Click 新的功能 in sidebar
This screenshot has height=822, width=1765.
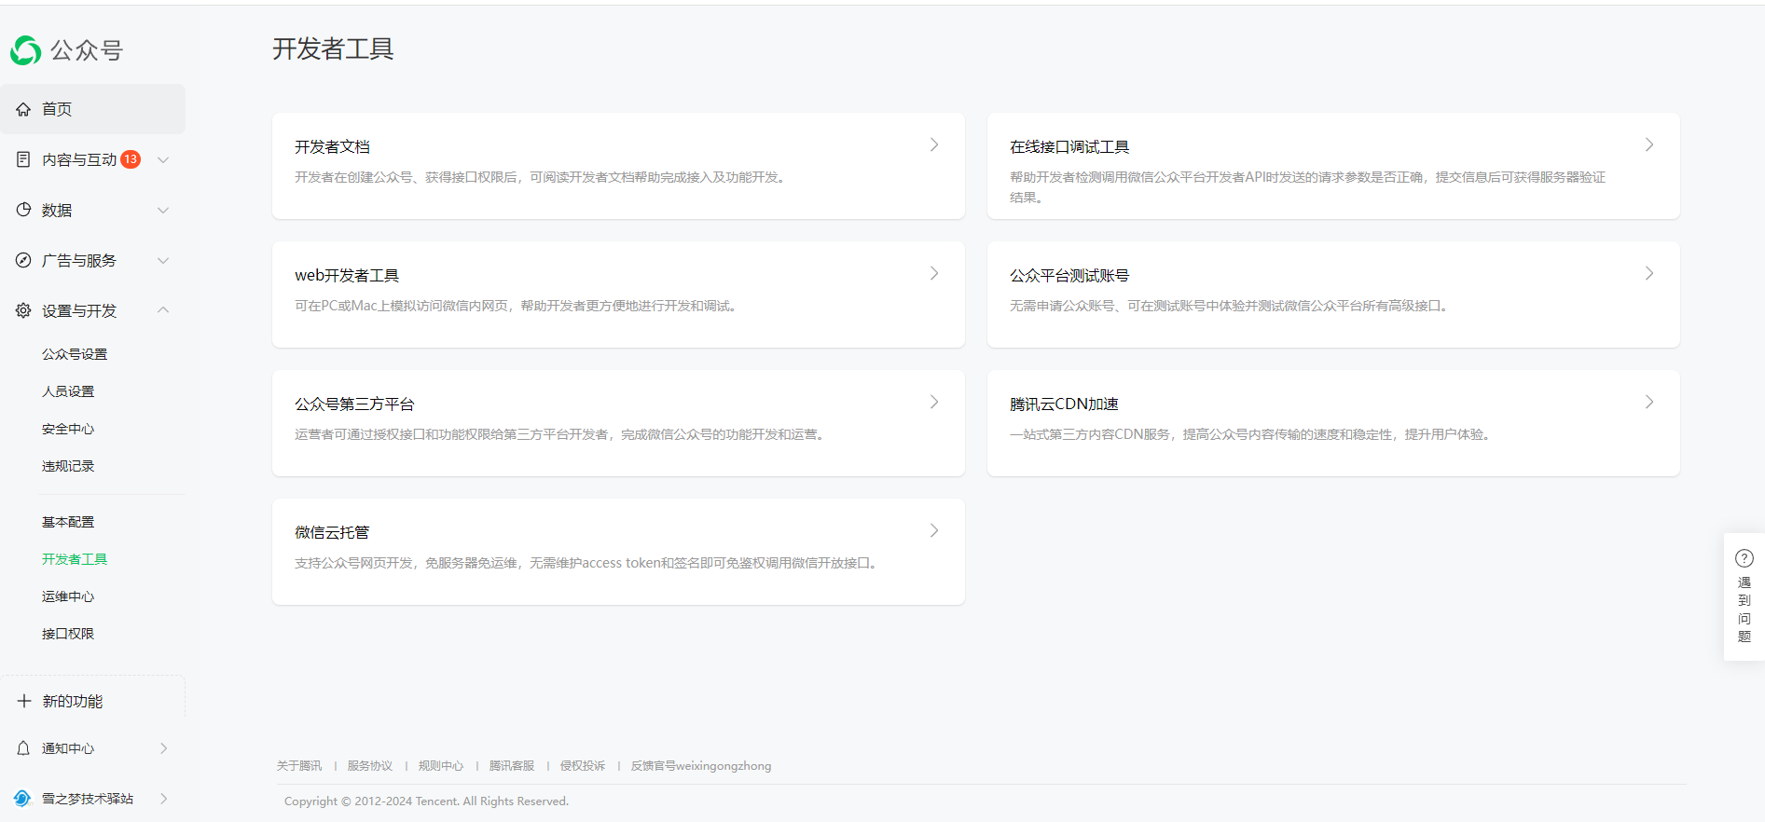coord(73,701)
